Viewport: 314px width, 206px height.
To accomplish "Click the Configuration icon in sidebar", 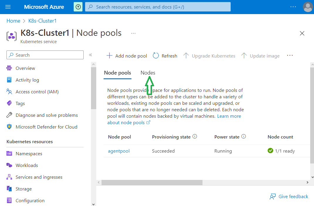I will click(9, 200).
